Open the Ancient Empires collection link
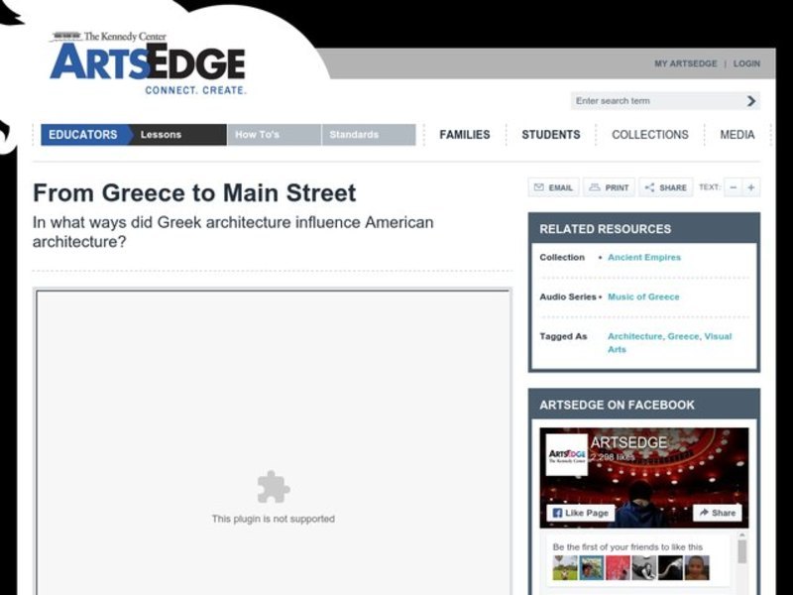The width and height of the screenshot is (793, 595). coord(645,257)
